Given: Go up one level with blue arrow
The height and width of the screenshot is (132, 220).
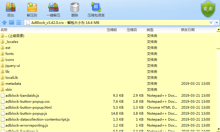Looking at the screenshot, I should 4,22.
